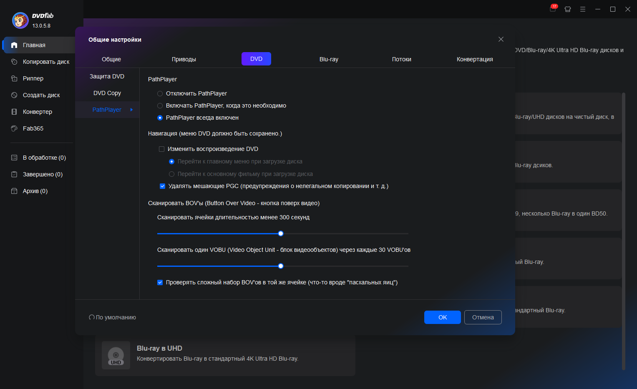The height and width of the screenshot is (389, 637).
Task: Click По умолчанию reset to defaults
Action: (x=113, y=317)
